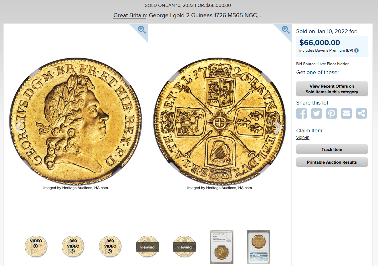Open the generic share icon
The image size is (378, 266).
tap(361, 113)
